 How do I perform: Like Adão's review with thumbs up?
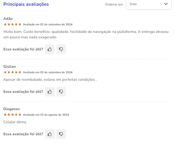pos(50,49)
